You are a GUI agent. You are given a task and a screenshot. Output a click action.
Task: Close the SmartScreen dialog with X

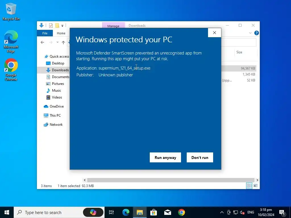tap(215, 33)
